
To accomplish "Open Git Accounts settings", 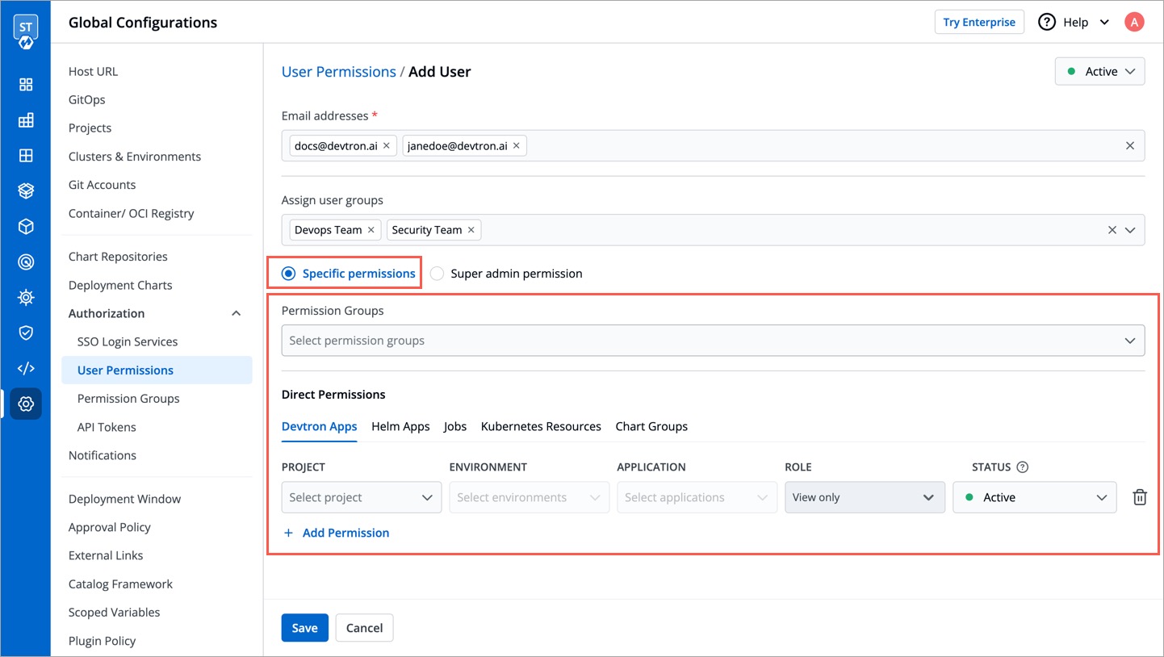I will [102, 185].
